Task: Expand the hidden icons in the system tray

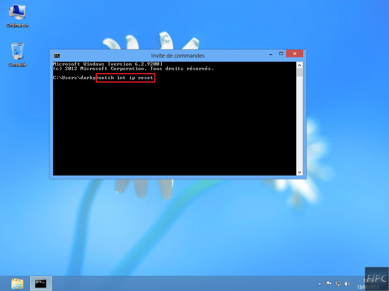Action: (319, 283)
